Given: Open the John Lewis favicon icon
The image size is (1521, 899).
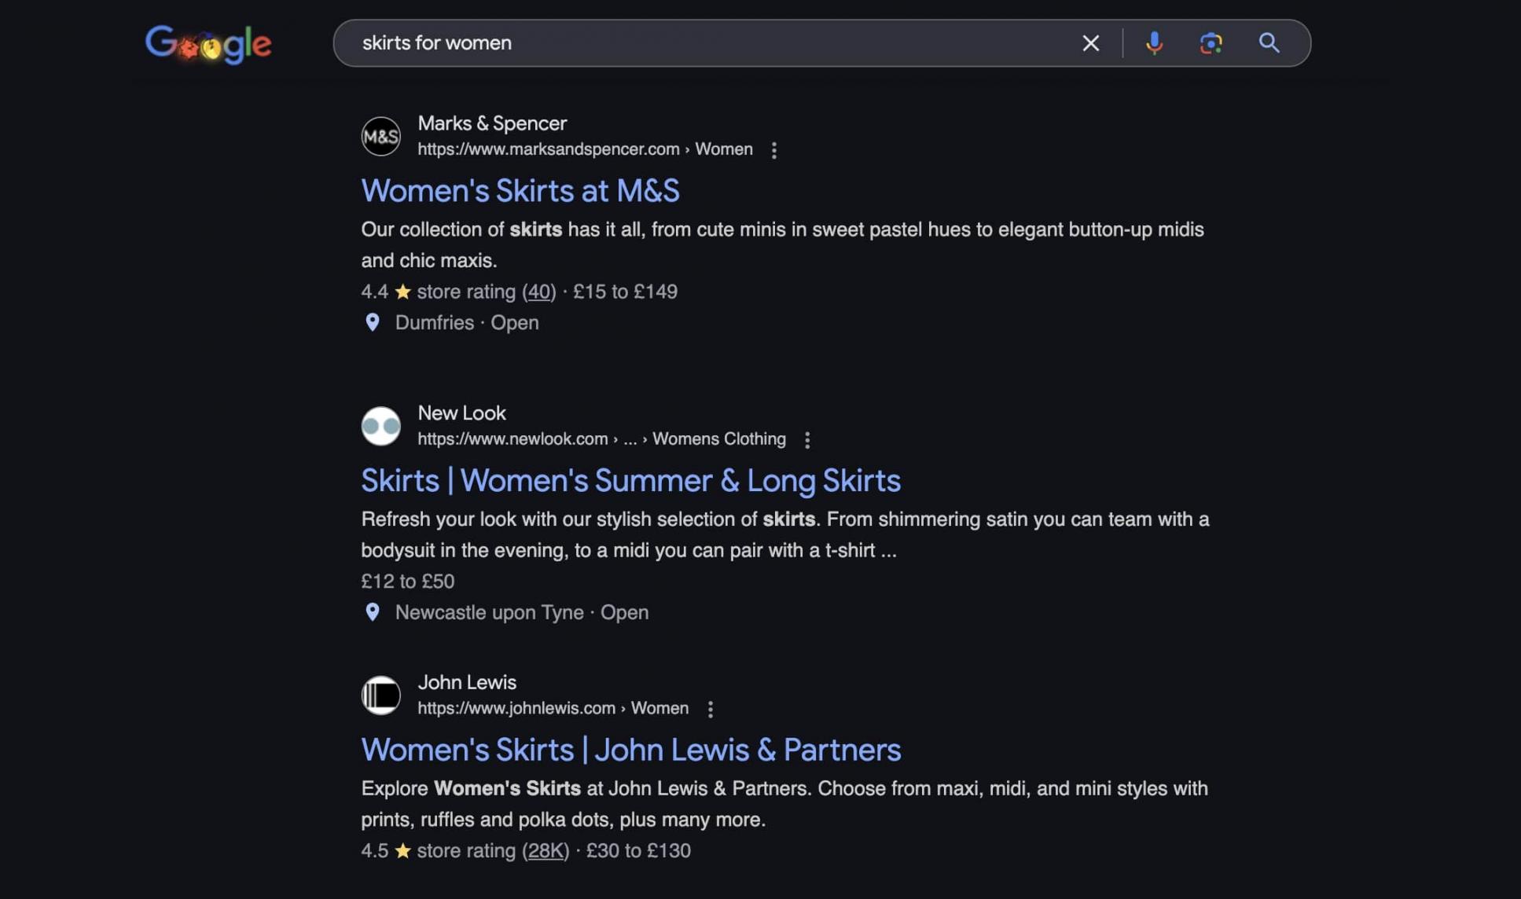Looking at the screenshot, I should point(380,695).
